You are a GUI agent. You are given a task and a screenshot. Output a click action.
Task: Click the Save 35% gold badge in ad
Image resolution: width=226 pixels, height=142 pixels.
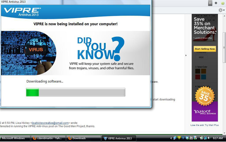tap(205, 96)
